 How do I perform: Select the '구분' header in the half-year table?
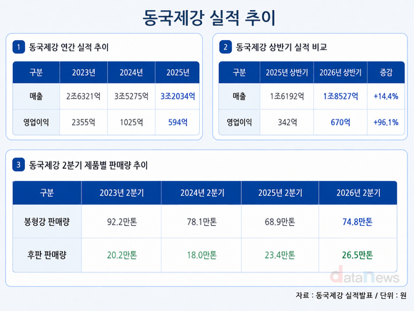point(239,72)
